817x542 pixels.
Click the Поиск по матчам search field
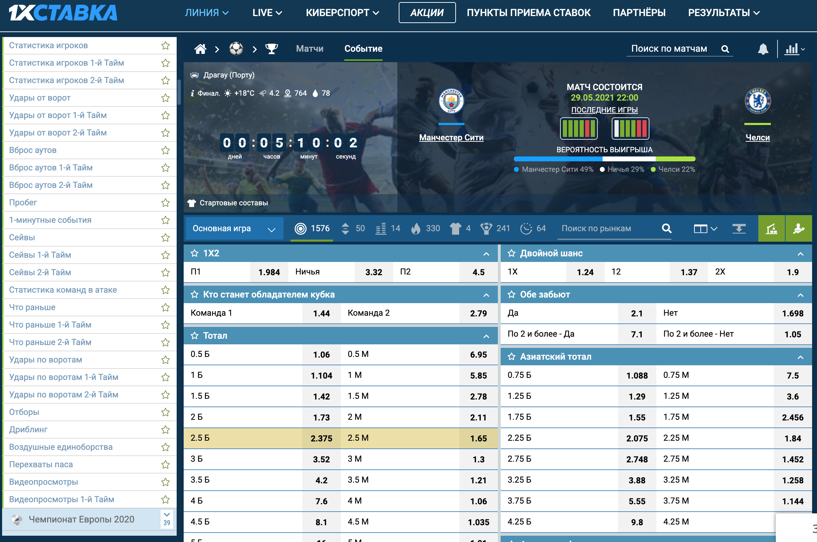669,49
